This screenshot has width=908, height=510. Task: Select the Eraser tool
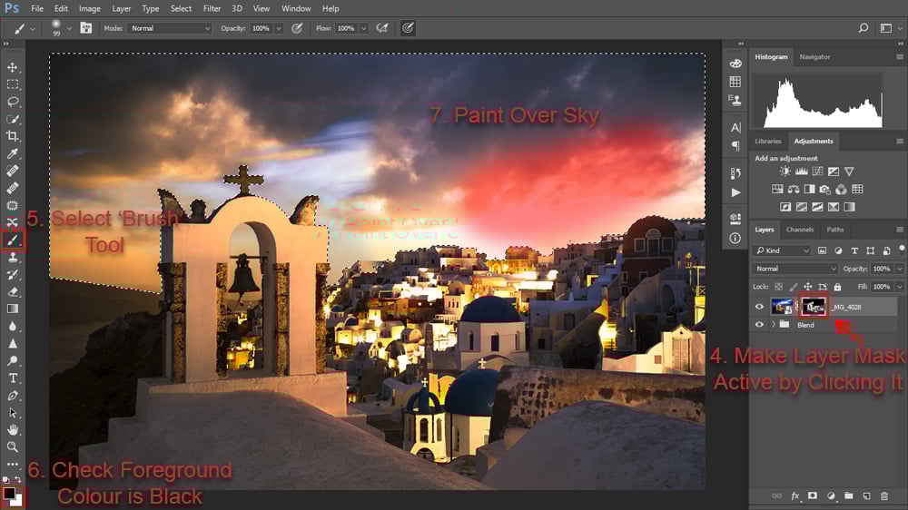click(12, 292)
